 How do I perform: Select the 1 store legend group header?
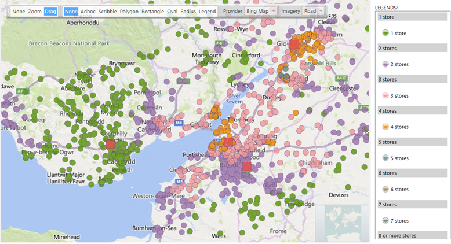412,17
